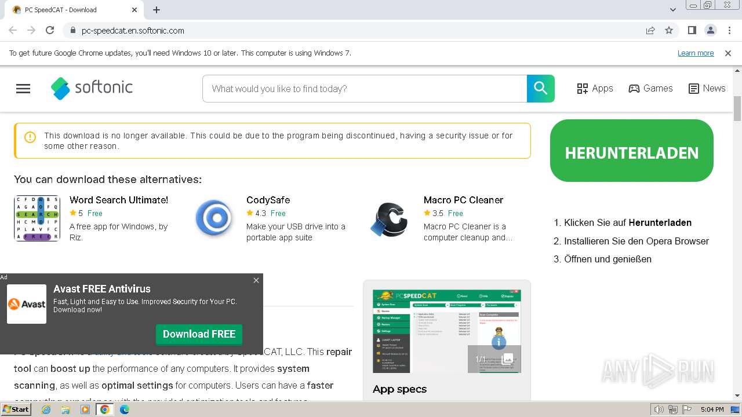
Task: Dismiss the Chrome update notification bar
Action: [x=728, y=53]
